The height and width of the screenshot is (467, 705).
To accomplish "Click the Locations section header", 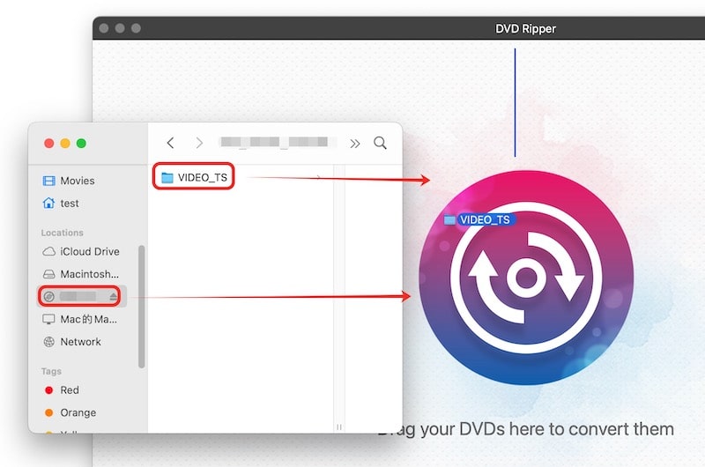I will pyautogui.click(x=62, y=233).
